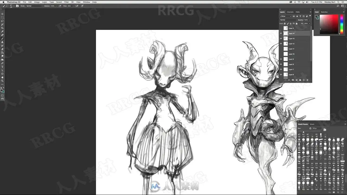Add new adjustment layer icon
347x195 pixels.
297,80
